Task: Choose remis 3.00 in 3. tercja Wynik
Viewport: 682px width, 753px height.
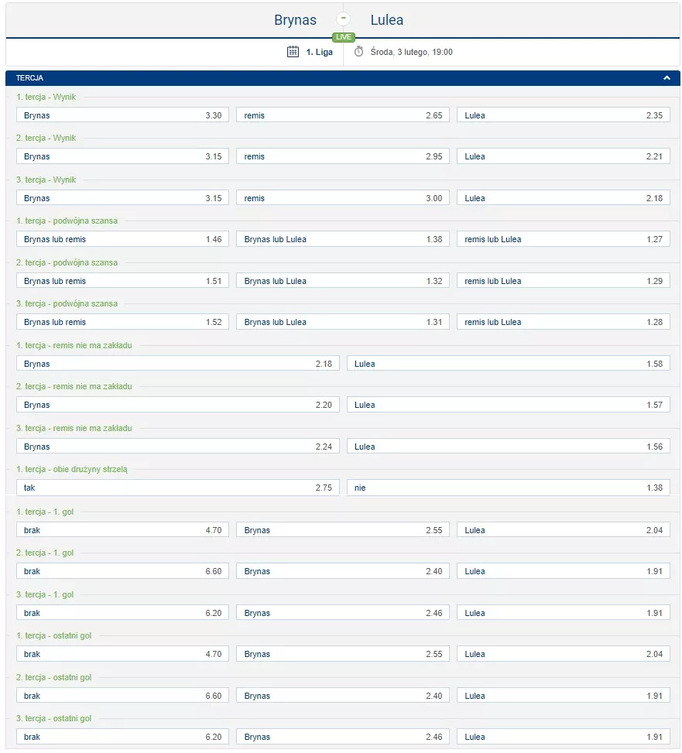Action: [343, 198]
